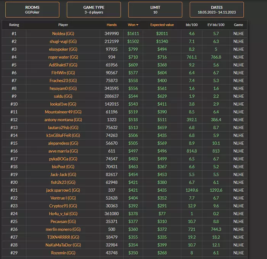Click won amount $799
This screenshot has width=267, height=259.
[x=133, y=49]
